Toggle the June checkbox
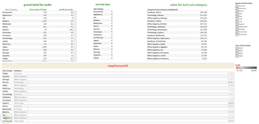 (237, 19)
